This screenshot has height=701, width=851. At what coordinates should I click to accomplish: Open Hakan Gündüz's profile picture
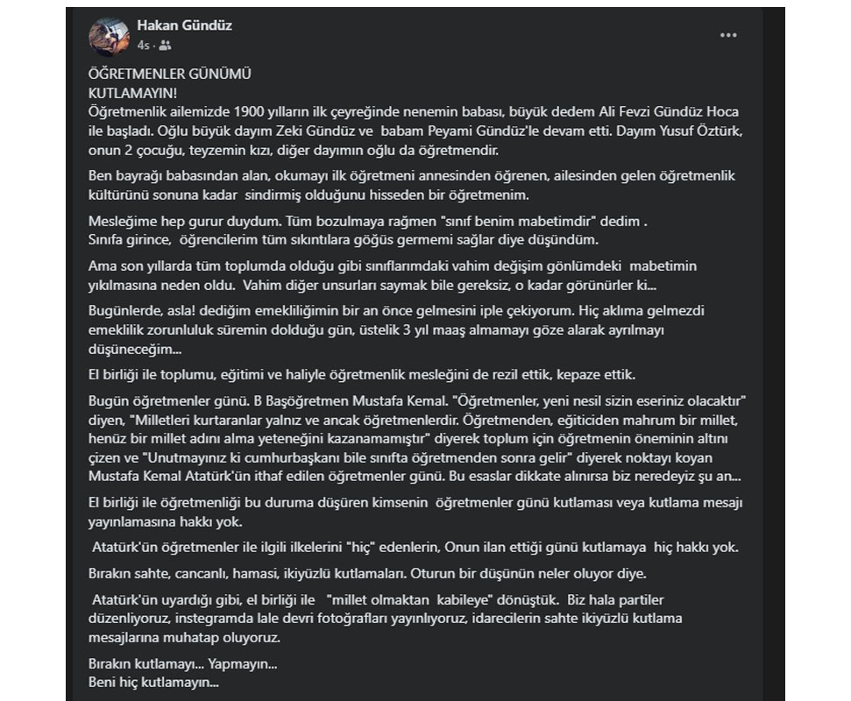coord(110,36)
